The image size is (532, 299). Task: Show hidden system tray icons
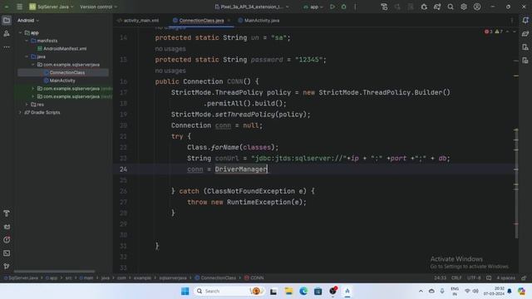pos(421,291)
